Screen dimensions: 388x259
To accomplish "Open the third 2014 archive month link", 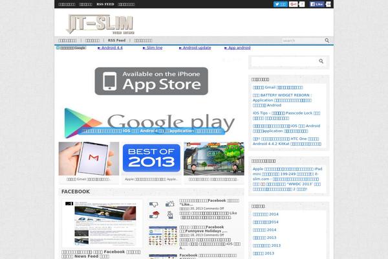I will click(264, 230).
